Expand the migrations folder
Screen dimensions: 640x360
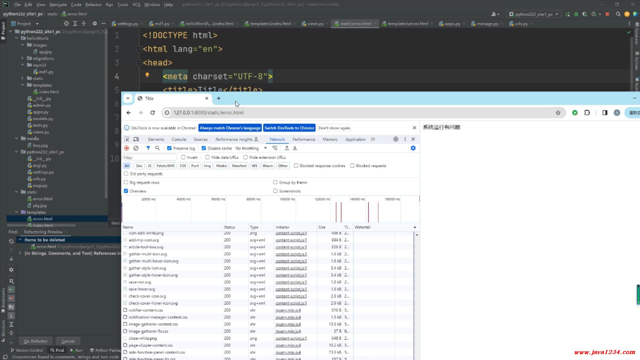click(x=22, y=58)
